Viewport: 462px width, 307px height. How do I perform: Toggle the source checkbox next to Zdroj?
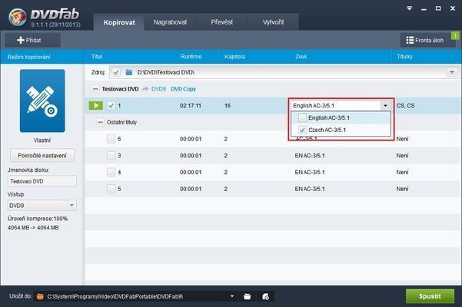coord(116,72)
